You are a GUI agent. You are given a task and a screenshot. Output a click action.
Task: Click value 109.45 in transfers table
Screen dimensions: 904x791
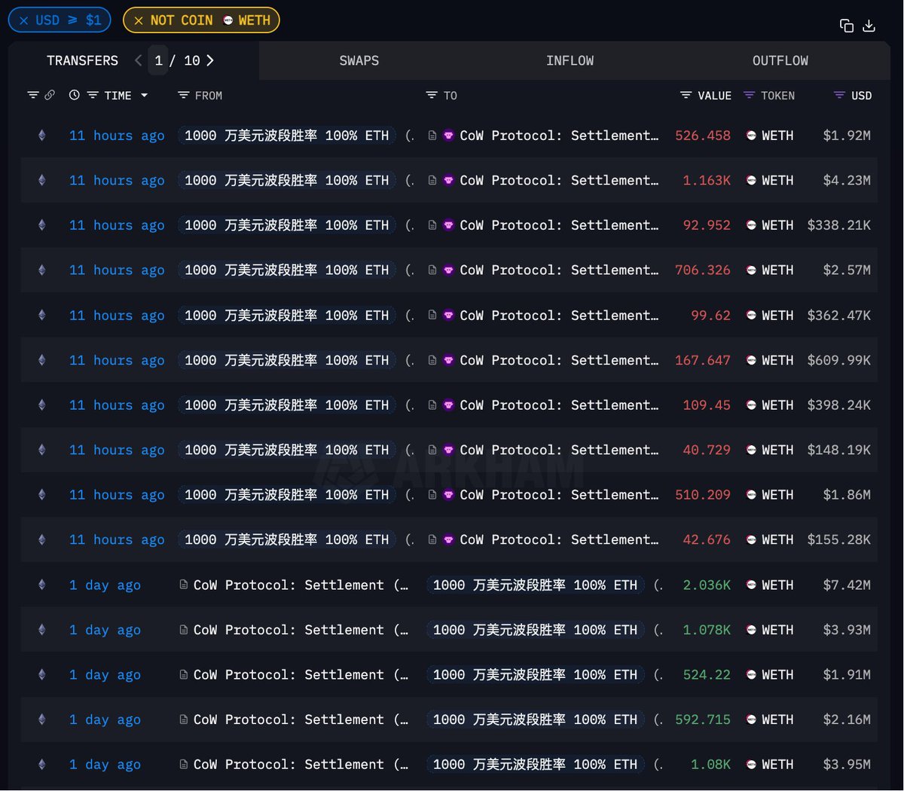coord(707,405)
